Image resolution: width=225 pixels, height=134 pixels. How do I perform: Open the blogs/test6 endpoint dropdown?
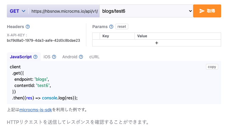tap(146, 11)
